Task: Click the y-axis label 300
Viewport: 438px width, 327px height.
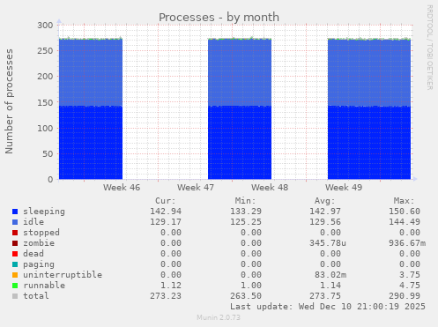Action: point(45,26)
